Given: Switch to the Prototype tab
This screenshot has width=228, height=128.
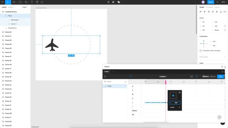Looking at the screenshot, I should (209, 7).
